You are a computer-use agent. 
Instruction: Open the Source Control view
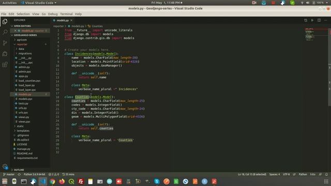coord(5,43)
